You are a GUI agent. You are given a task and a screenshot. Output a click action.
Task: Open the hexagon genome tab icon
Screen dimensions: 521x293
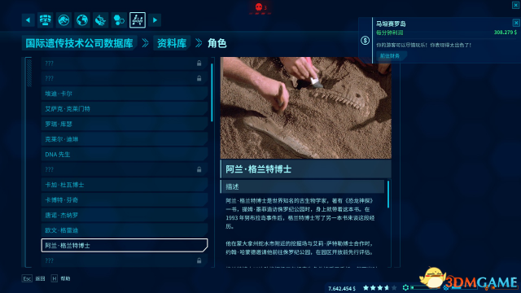pos(119,20)
